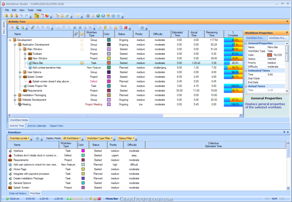Viewport: 292px width, 202px height.
Task: Open the Help menu
Action: click(39, 10)
